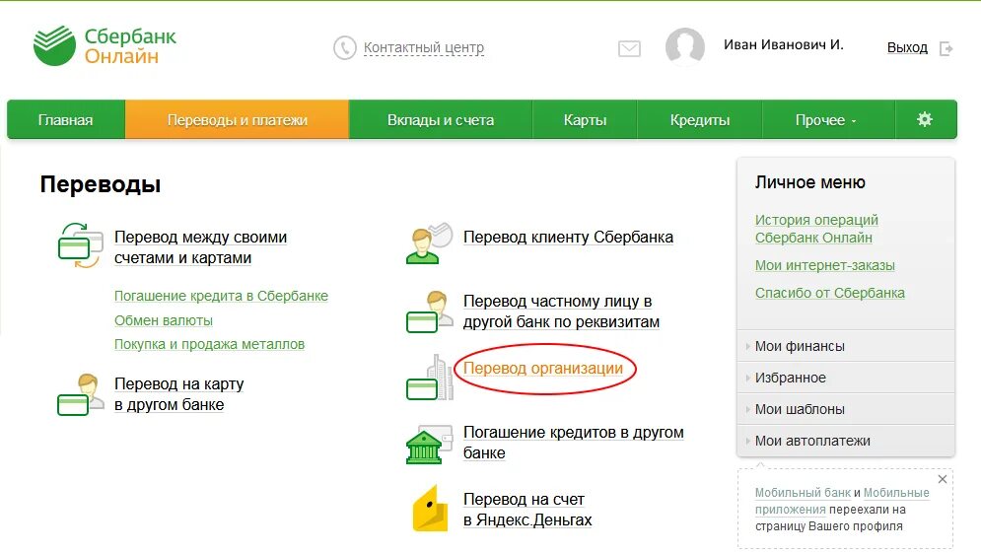Click the bank building icon for Погашение кредитов
This screenshot has width=981, height=553.
tap(429, 445)
